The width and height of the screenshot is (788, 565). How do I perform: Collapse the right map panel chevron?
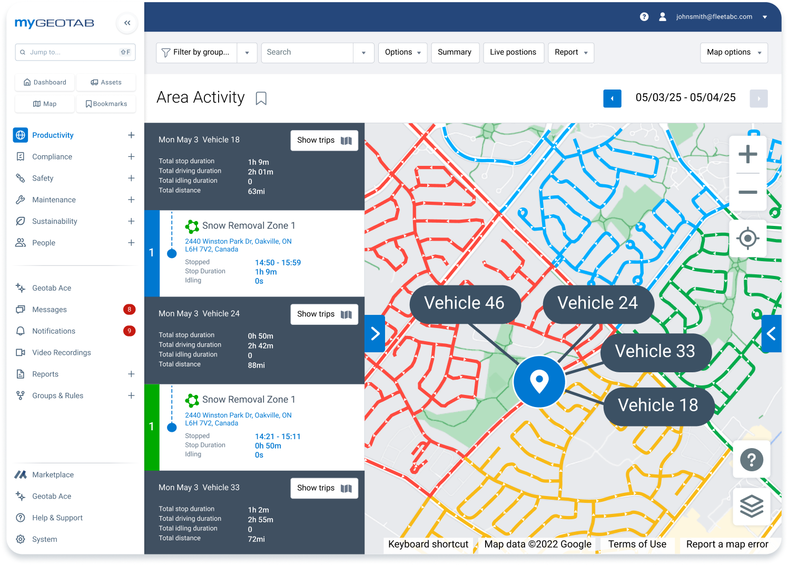(772, 333)
